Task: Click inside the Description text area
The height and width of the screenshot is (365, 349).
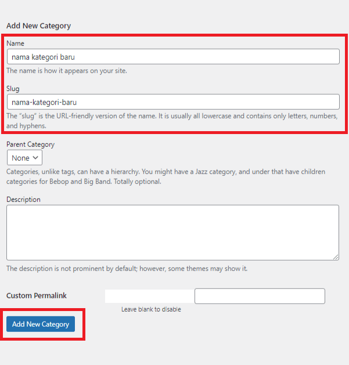Action: (x=172, y=232)
